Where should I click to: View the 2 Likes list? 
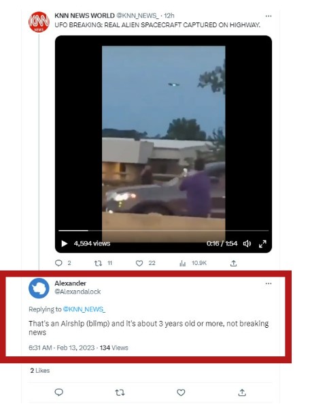pos(40,371)
